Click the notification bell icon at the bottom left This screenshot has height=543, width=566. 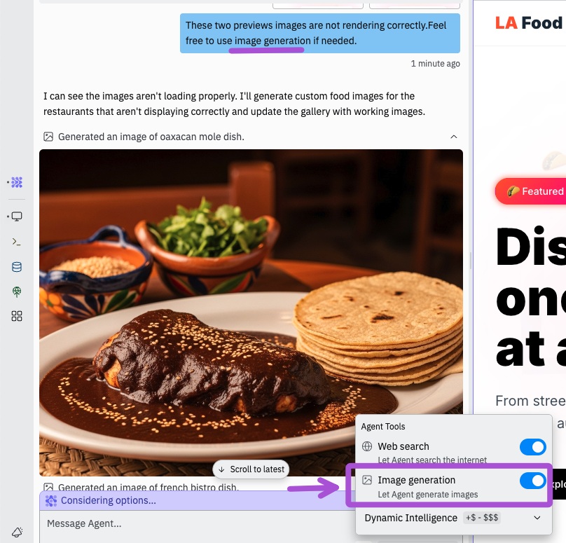(x=18, y=532)
